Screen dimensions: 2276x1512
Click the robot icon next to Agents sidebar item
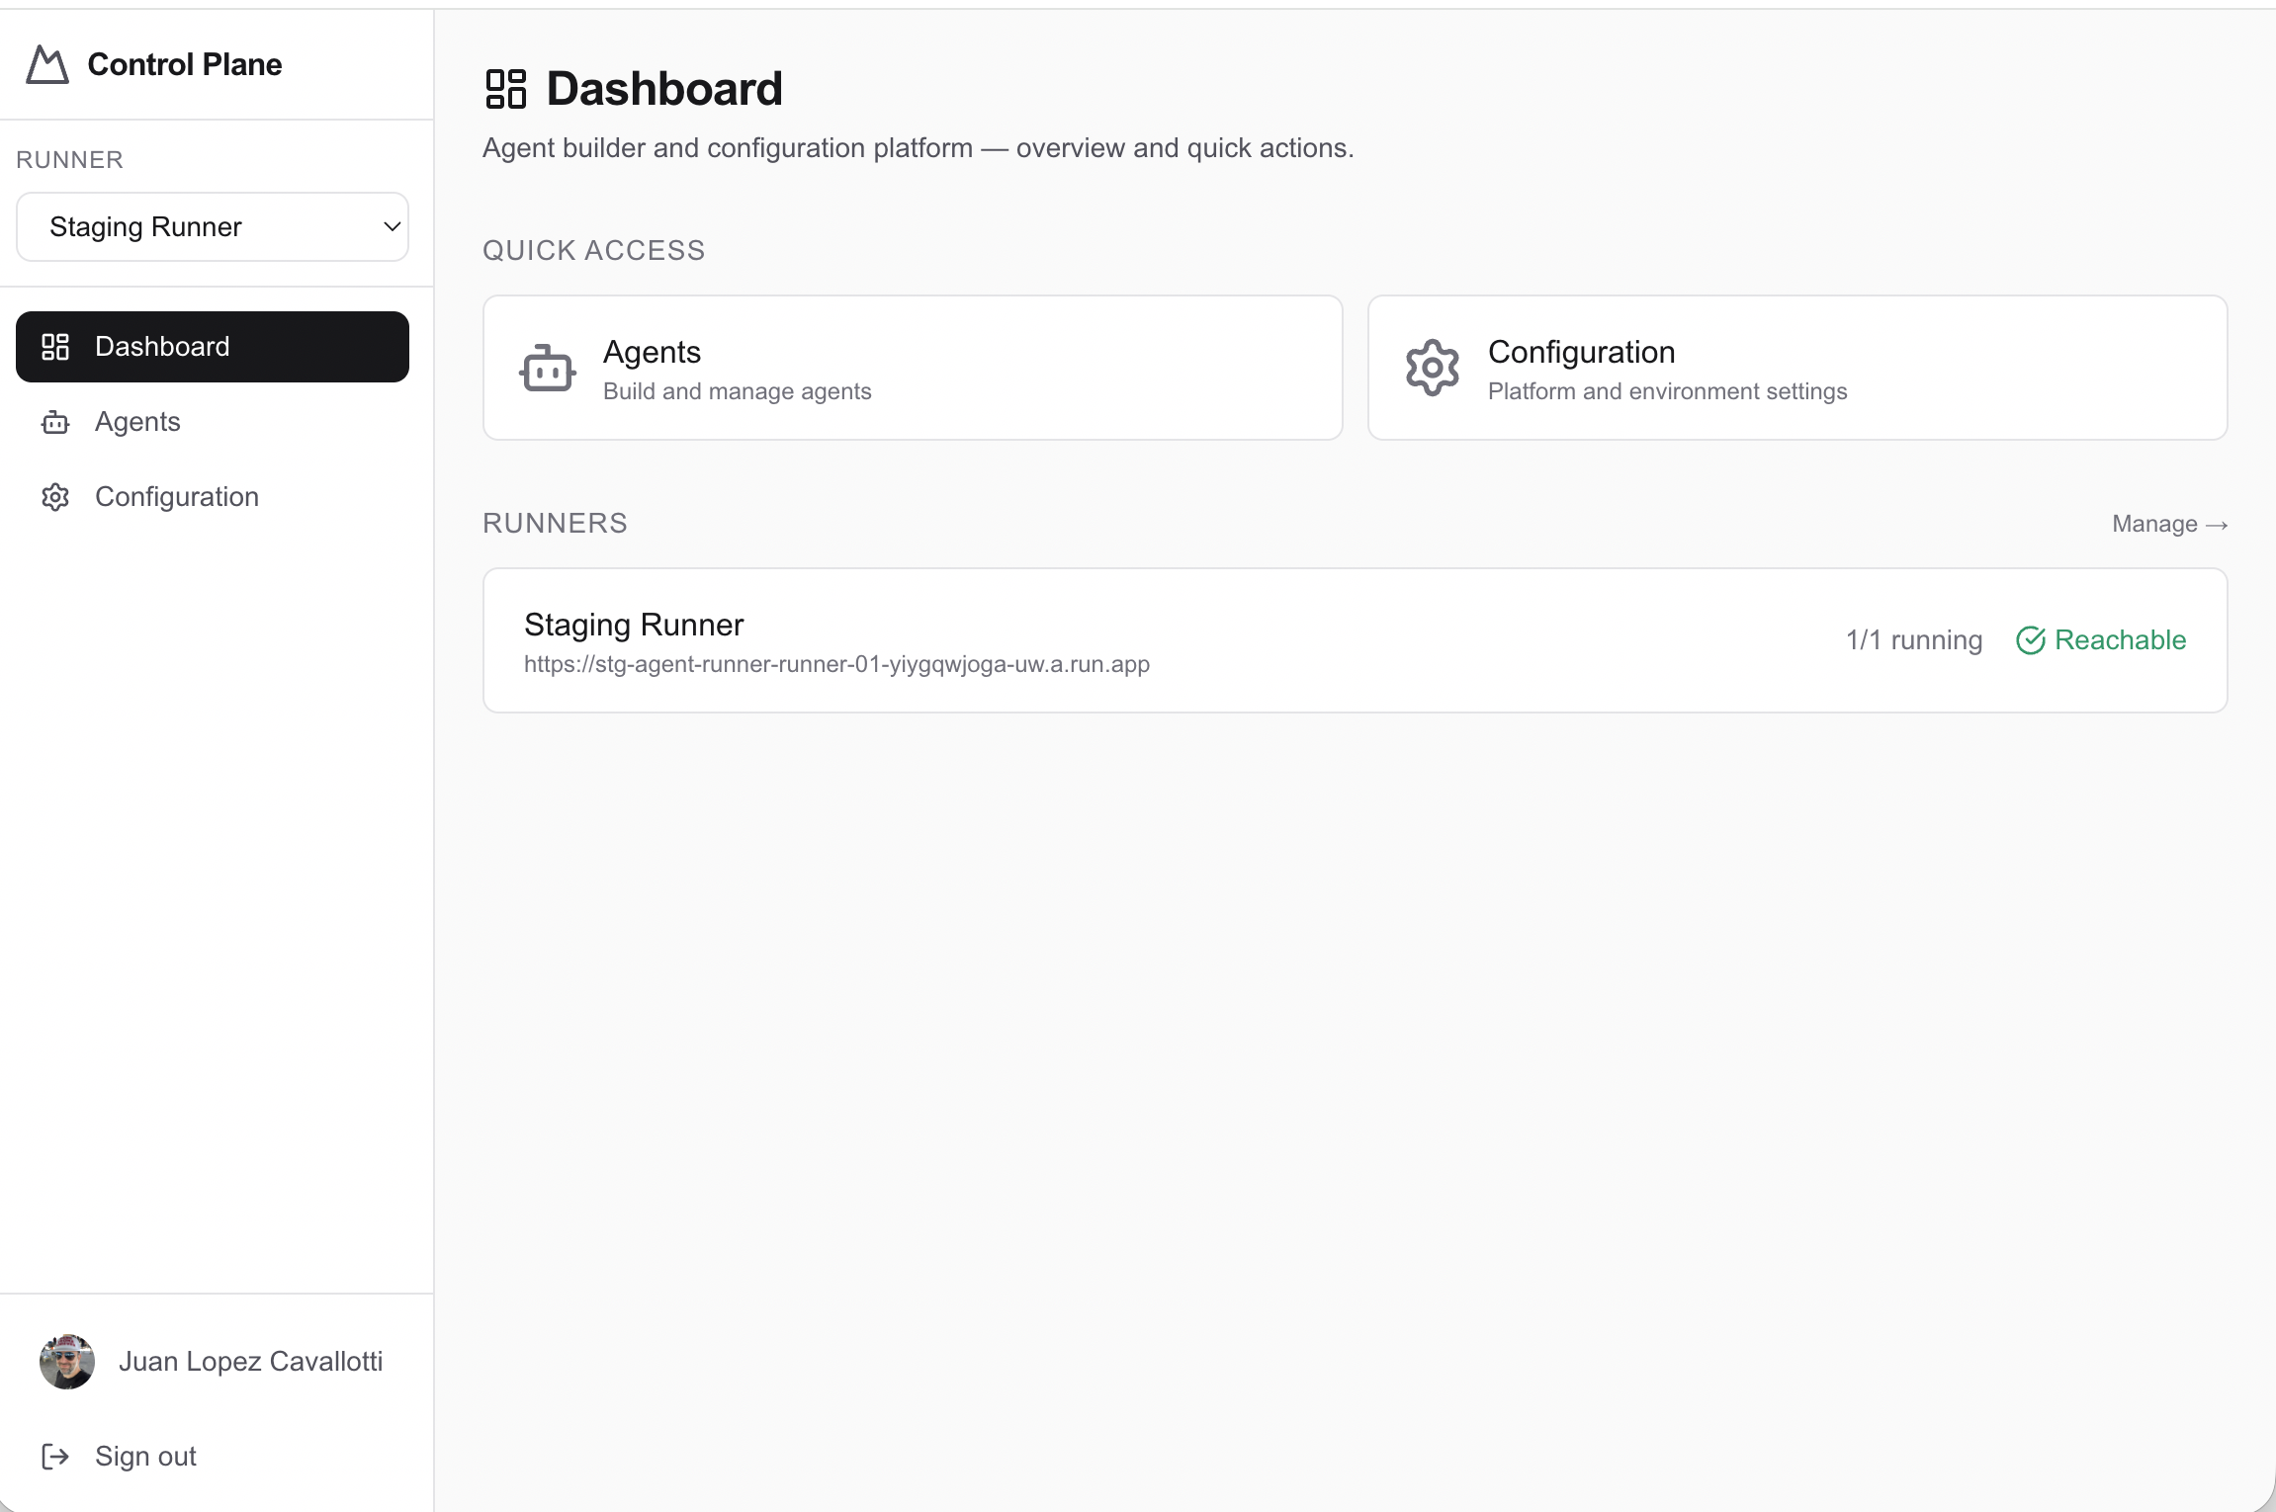click(x=56, y=422)
